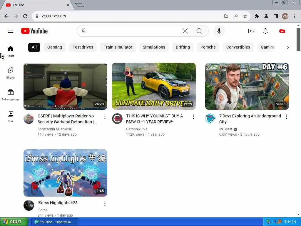Visit the MrBeast channel name
The width and height of the screenshot is (301, 226).
tap(225, 129)
